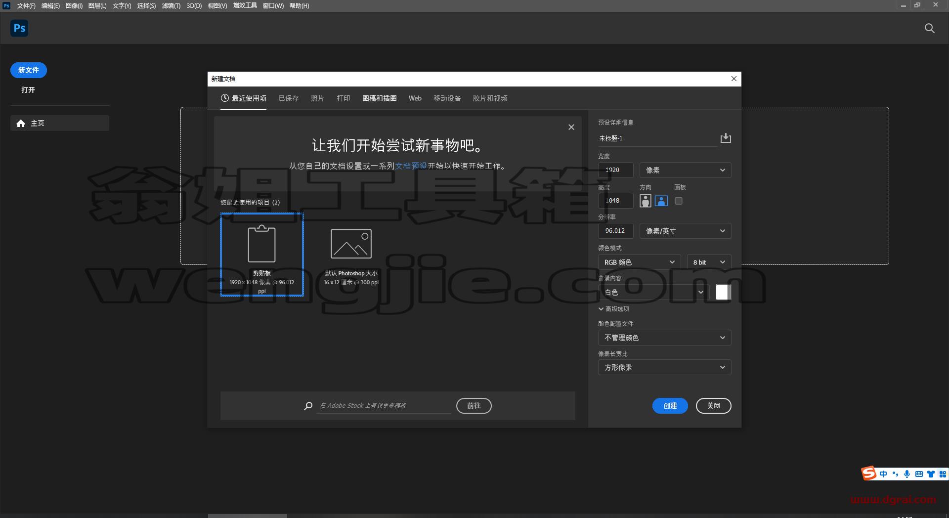Switch to the 图稿和插图 tab
The width and height of the screenshot is (949, 518).
coord(380,98)
